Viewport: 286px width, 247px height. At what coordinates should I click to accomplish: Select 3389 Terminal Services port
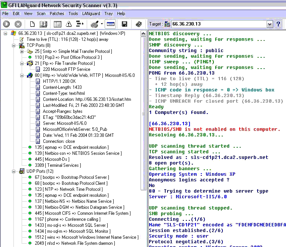click(58, 165)
